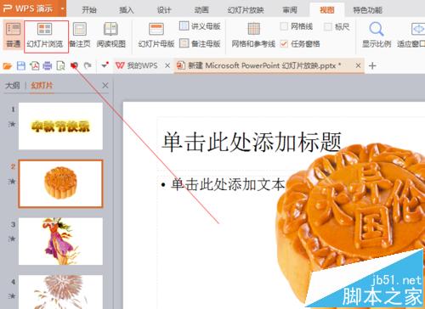Select slide 2 mooncake thumbnail

60,183
